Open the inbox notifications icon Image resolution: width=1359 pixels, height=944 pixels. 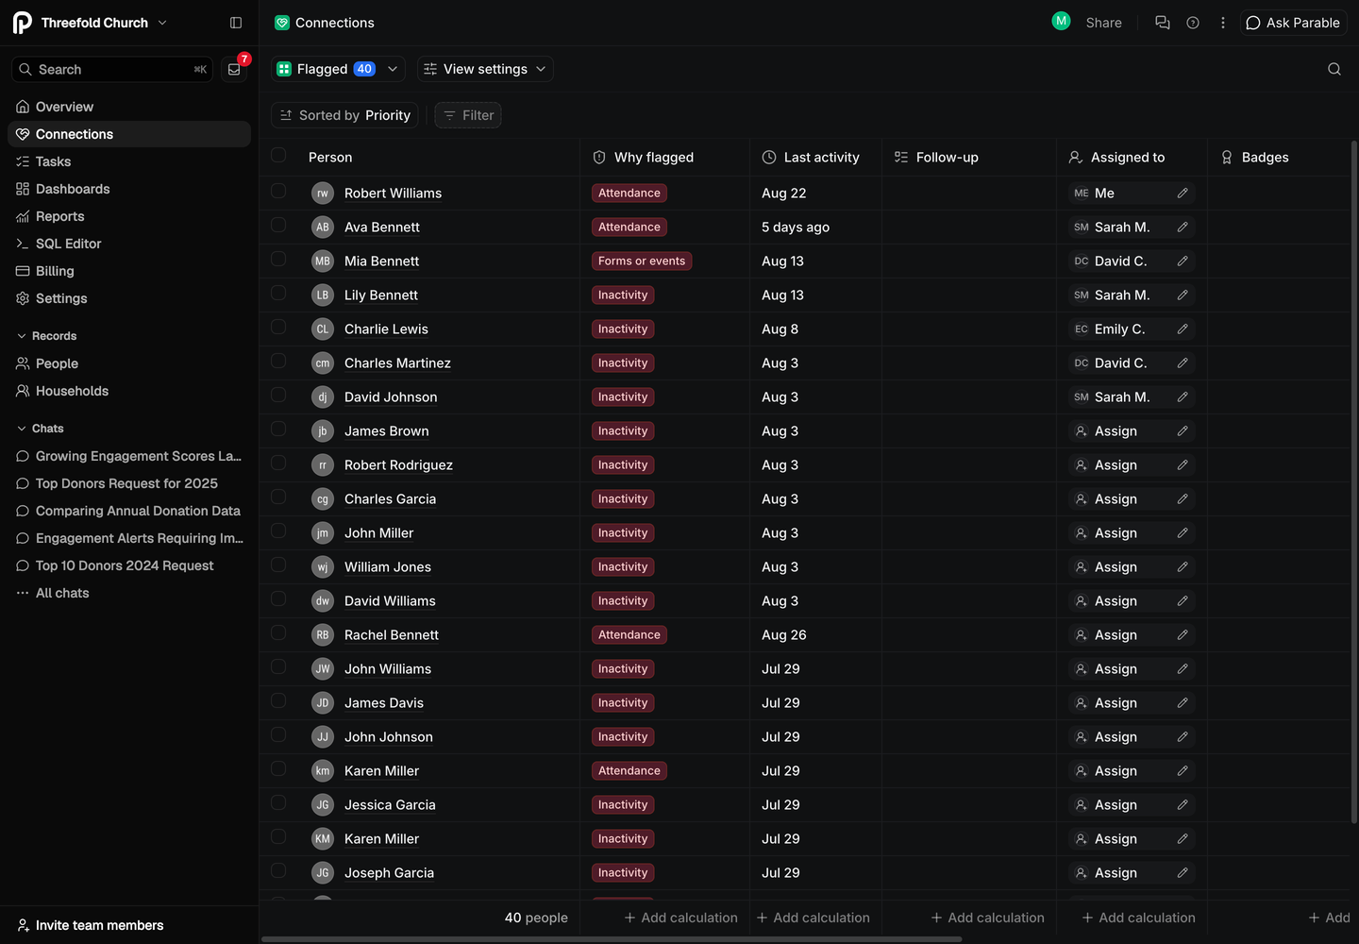(234, 69)
